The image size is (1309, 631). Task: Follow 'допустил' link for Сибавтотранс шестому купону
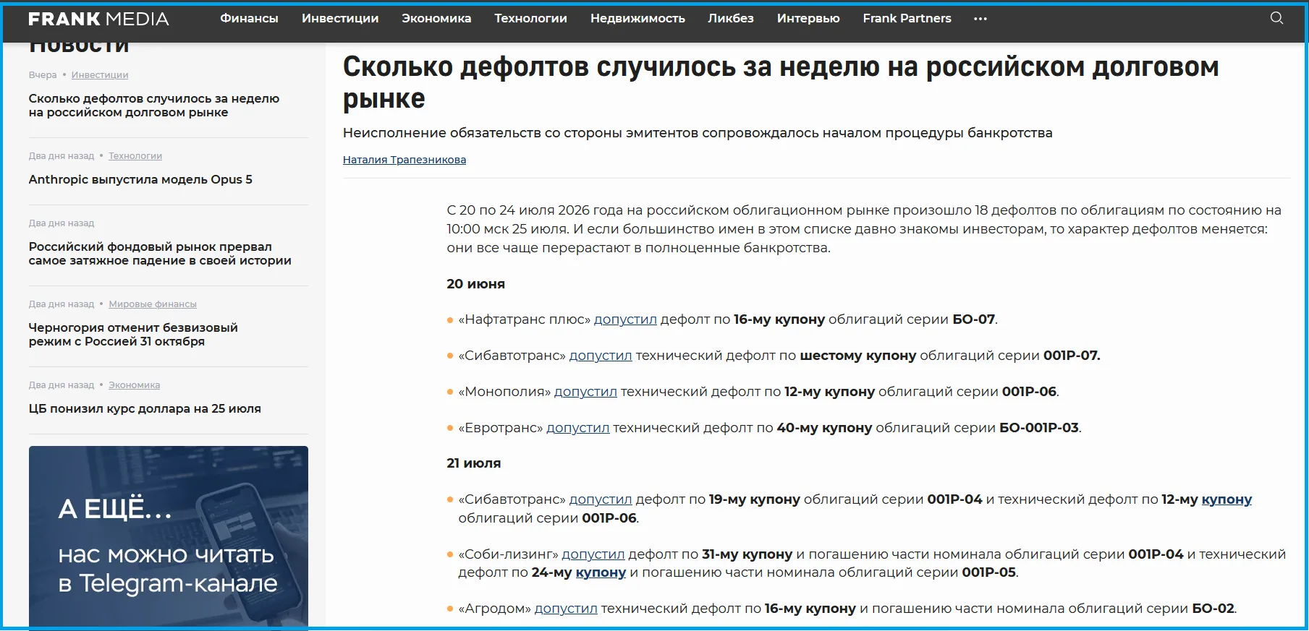pos(601,356)
